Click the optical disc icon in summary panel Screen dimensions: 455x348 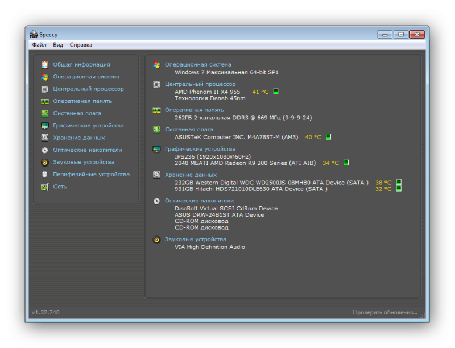[x=157, y=201]
